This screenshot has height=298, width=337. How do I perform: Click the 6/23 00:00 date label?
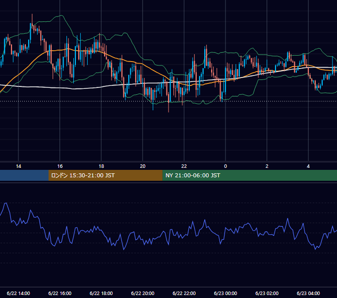pyautogui.click(x=225, y=293)
